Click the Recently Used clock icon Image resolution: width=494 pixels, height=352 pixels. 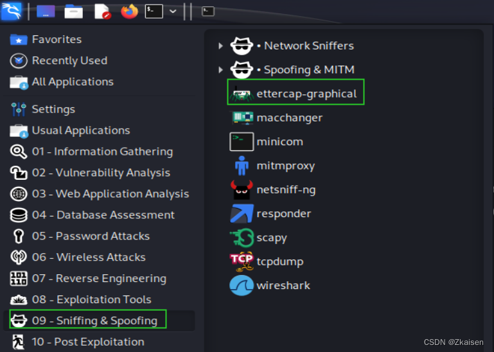[19, 61]
